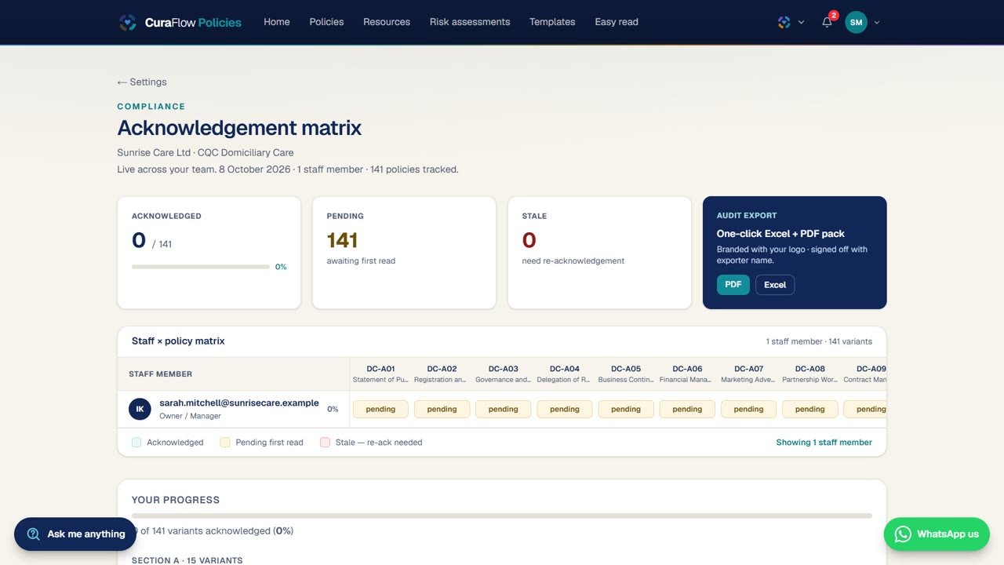Click the DC-A08 column header
The image size is (1004, 565).
pos(810,374)
